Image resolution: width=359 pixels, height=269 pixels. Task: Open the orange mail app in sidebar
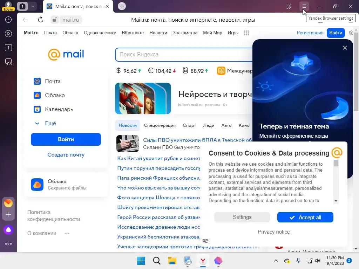pos(8,203)
